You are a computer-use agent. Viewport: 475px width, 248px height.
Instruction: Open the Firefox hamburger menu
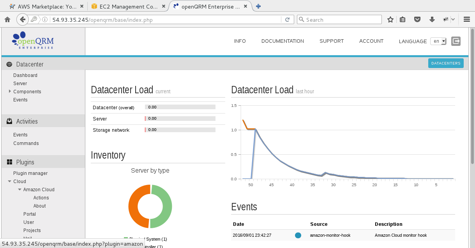pyautogui.click(x=466, y=19)
